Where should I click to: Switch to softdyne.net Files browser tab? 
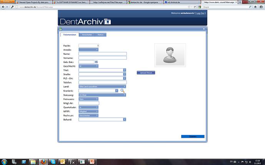click(x=108, y=2)
